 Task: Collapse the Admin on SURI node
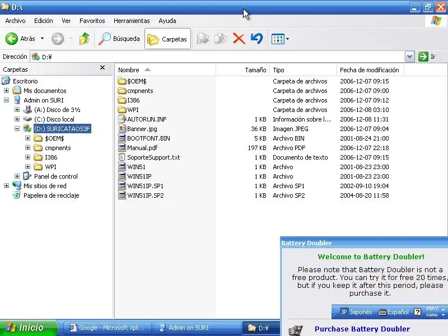point(6,100)
